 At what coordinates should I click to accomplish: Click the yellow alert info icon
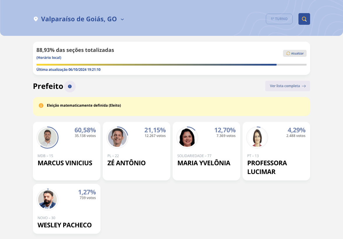click(41, 106)
